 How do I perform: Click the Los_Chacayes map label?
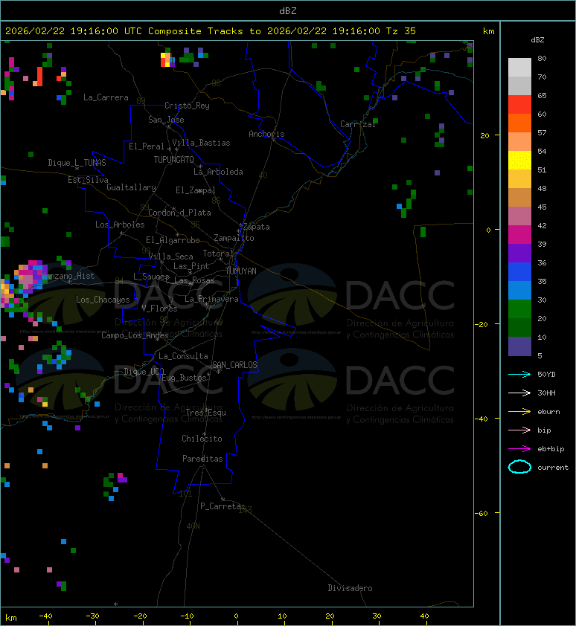click(x=103, y=300)
